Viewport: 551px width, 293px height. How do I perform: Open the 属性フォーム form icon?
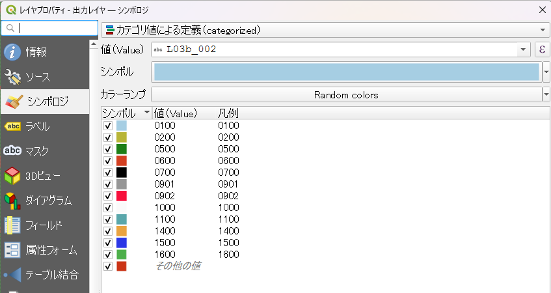pos(12,250)
